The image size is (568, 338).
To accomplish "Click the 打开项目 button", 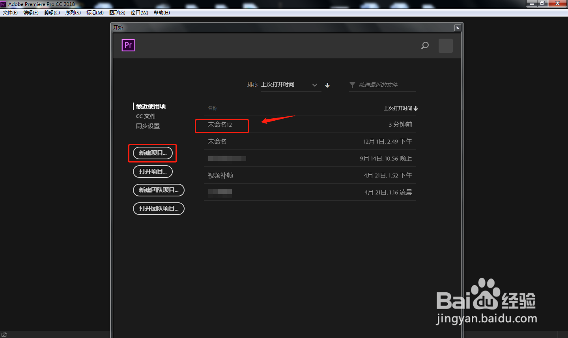I will tap(153, 172).
